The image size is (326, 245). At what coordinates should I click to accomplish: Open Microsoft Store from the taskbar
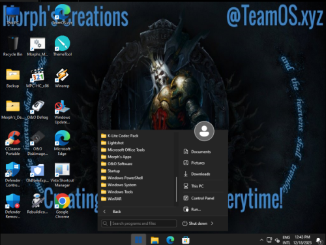(x=186, y=240)
